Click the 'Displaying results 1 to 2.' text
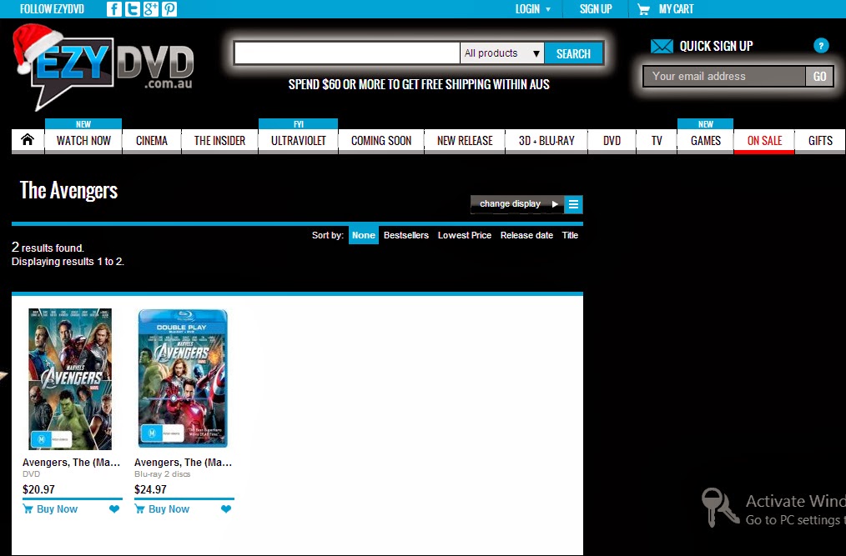846x556 pixels. [x=68, y=262]
